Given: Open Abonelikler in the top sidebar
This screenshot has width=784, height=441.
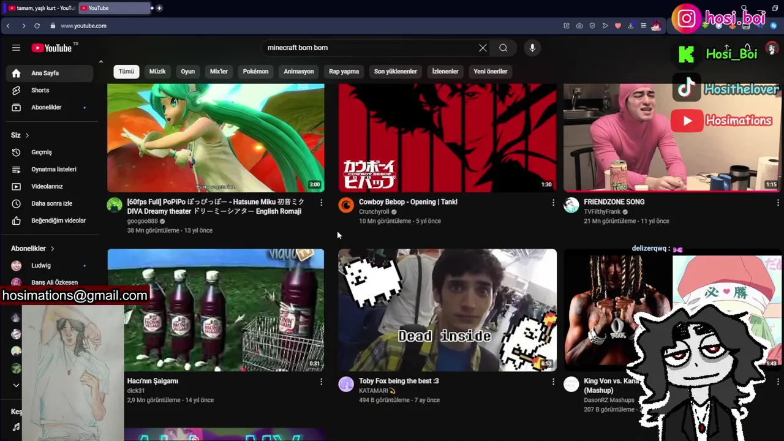Looking at the screenshot, I should point(49,107).
